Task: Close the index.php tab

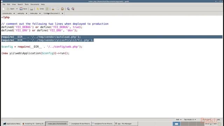Action: pyautogui.click(x=40, y=13)
